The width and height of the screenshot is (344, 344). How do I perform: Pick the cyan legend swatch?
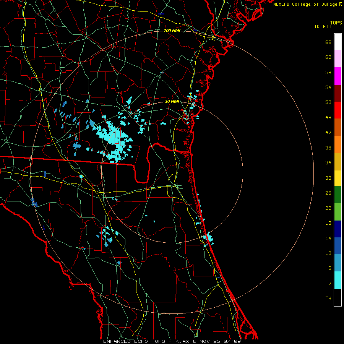click(338, 280)
